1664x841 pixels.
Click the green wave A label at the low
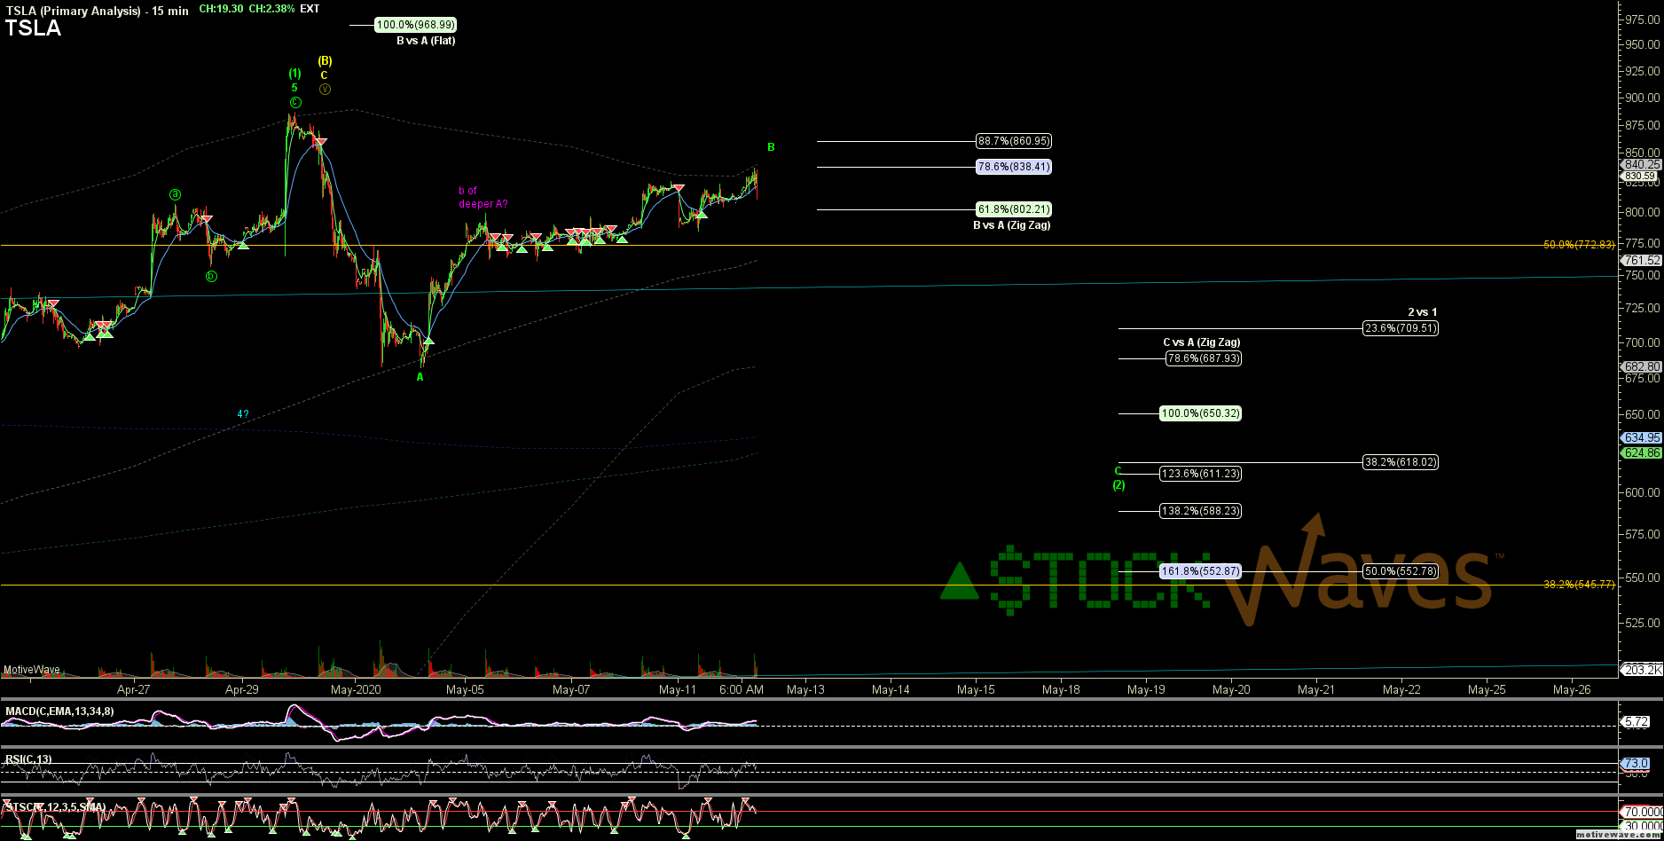[420, 377]
